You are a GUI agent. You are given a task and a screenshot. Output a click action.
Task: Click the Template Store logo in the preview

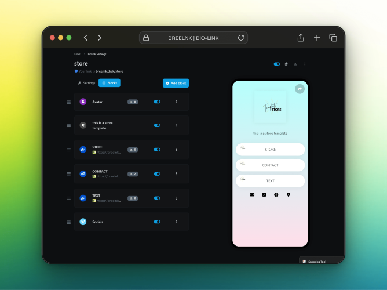click(x=270, y=107)
